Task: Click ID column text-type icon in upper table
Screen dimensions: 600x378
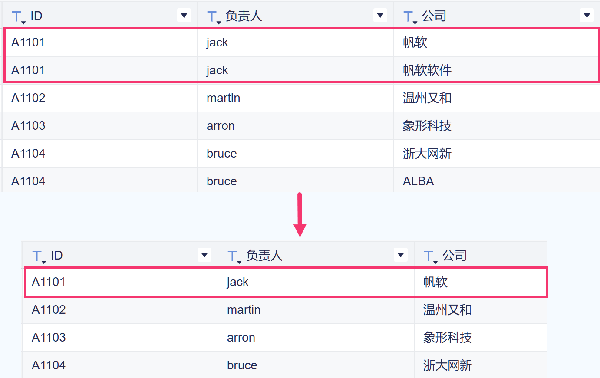Action: point(17,17)
